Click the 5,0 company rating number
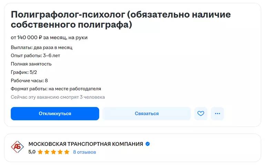The height and width of the screenshot is (165, 265). [x=32, y=152]
